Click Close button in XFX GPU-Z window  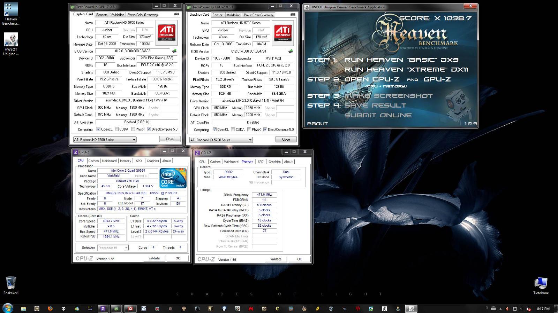click(170, 139)
